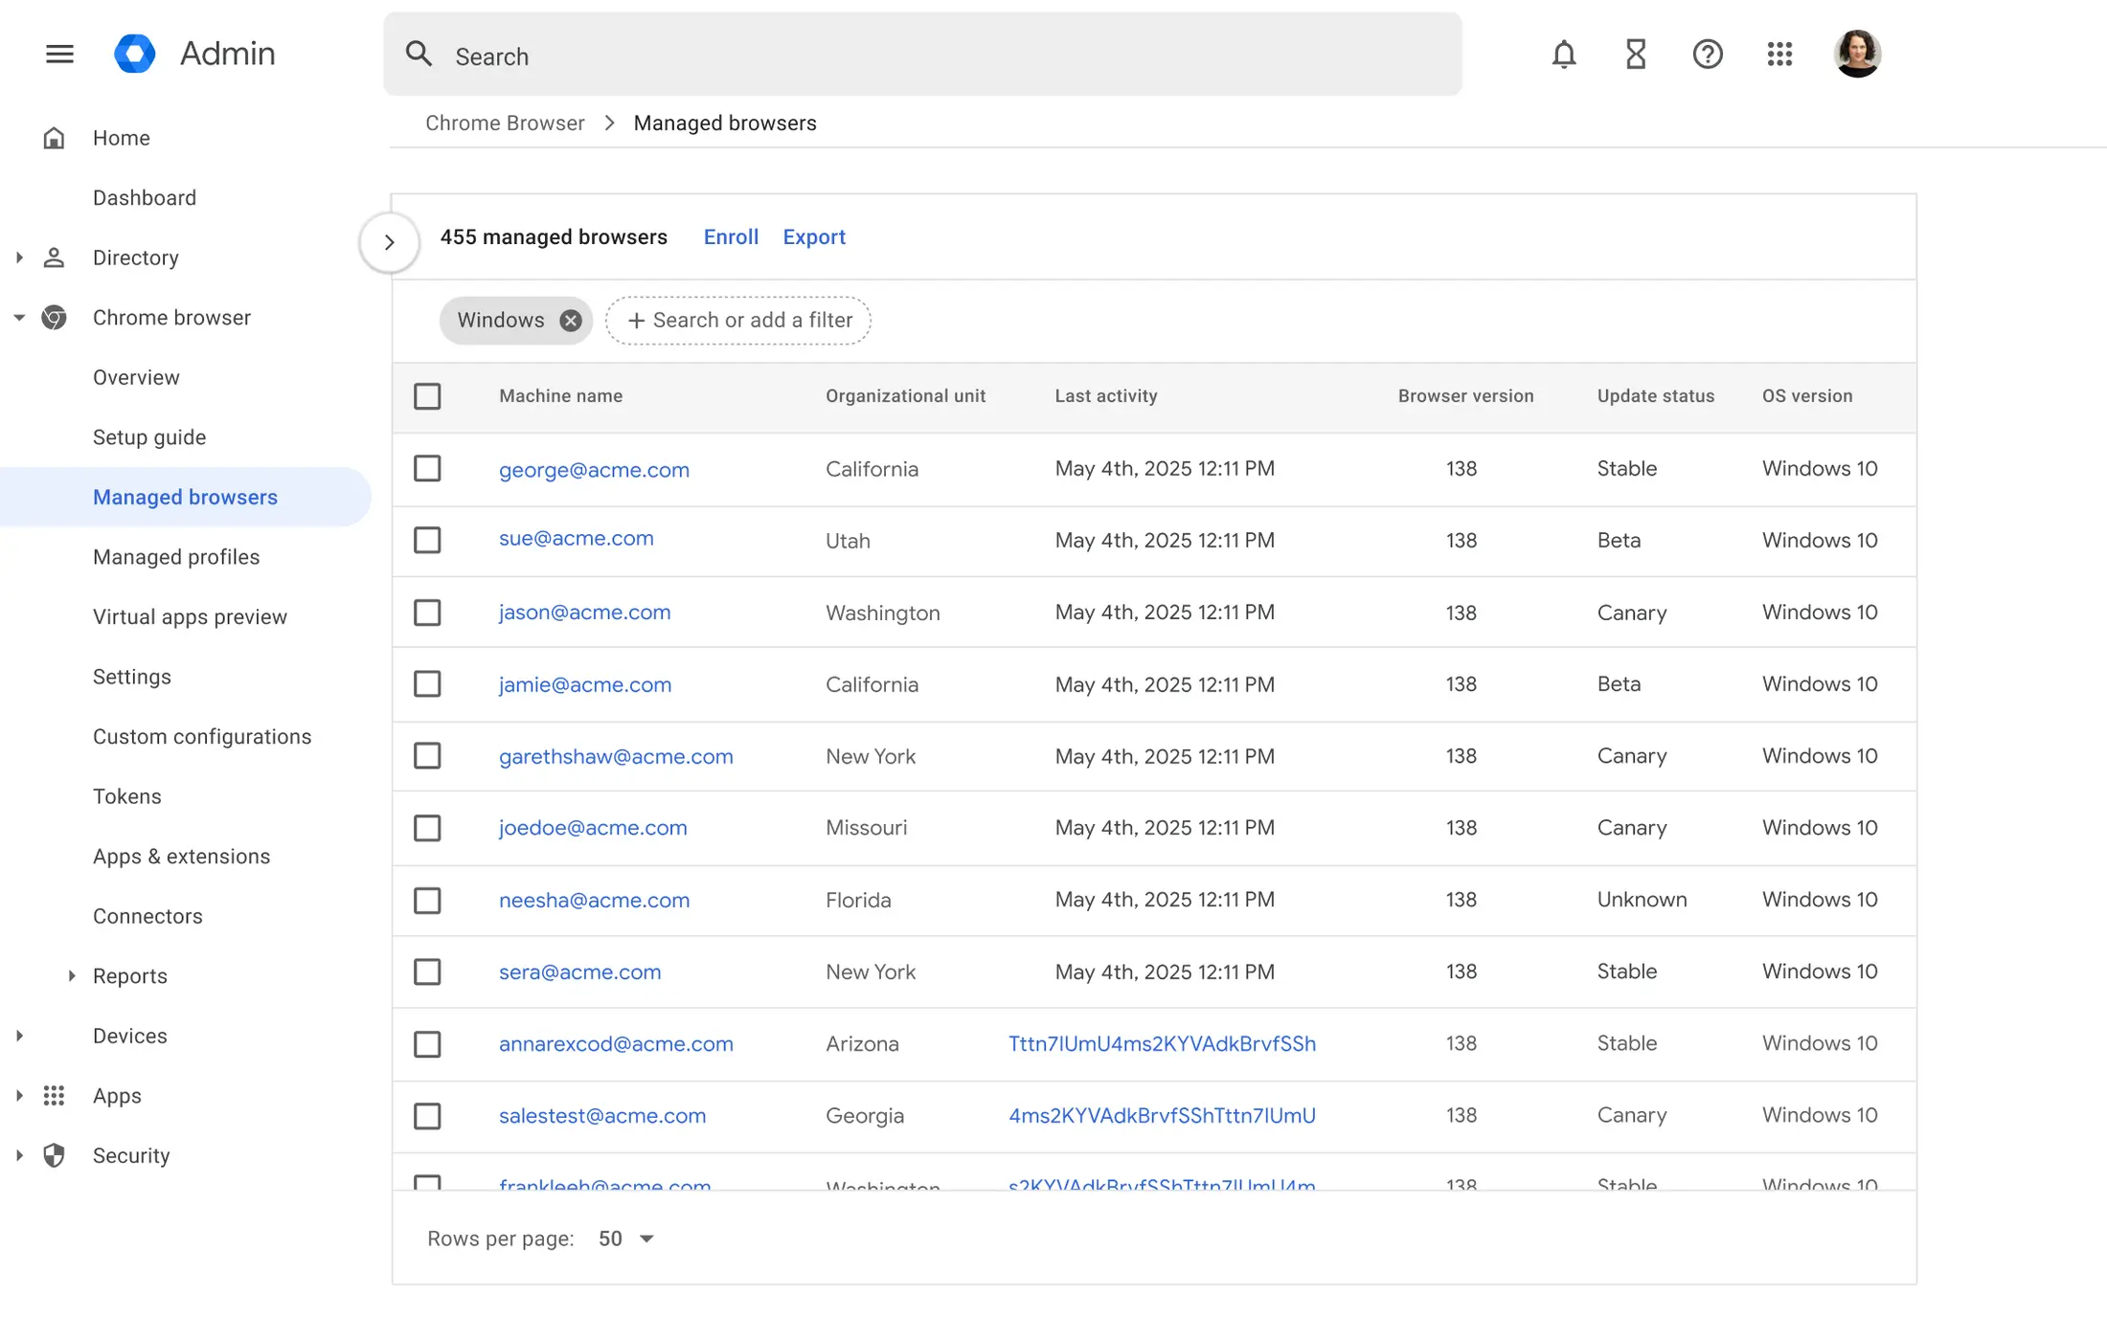
Task: Remove the Windows filter chip
Action: pyautogui.click(x=570, y=321)
